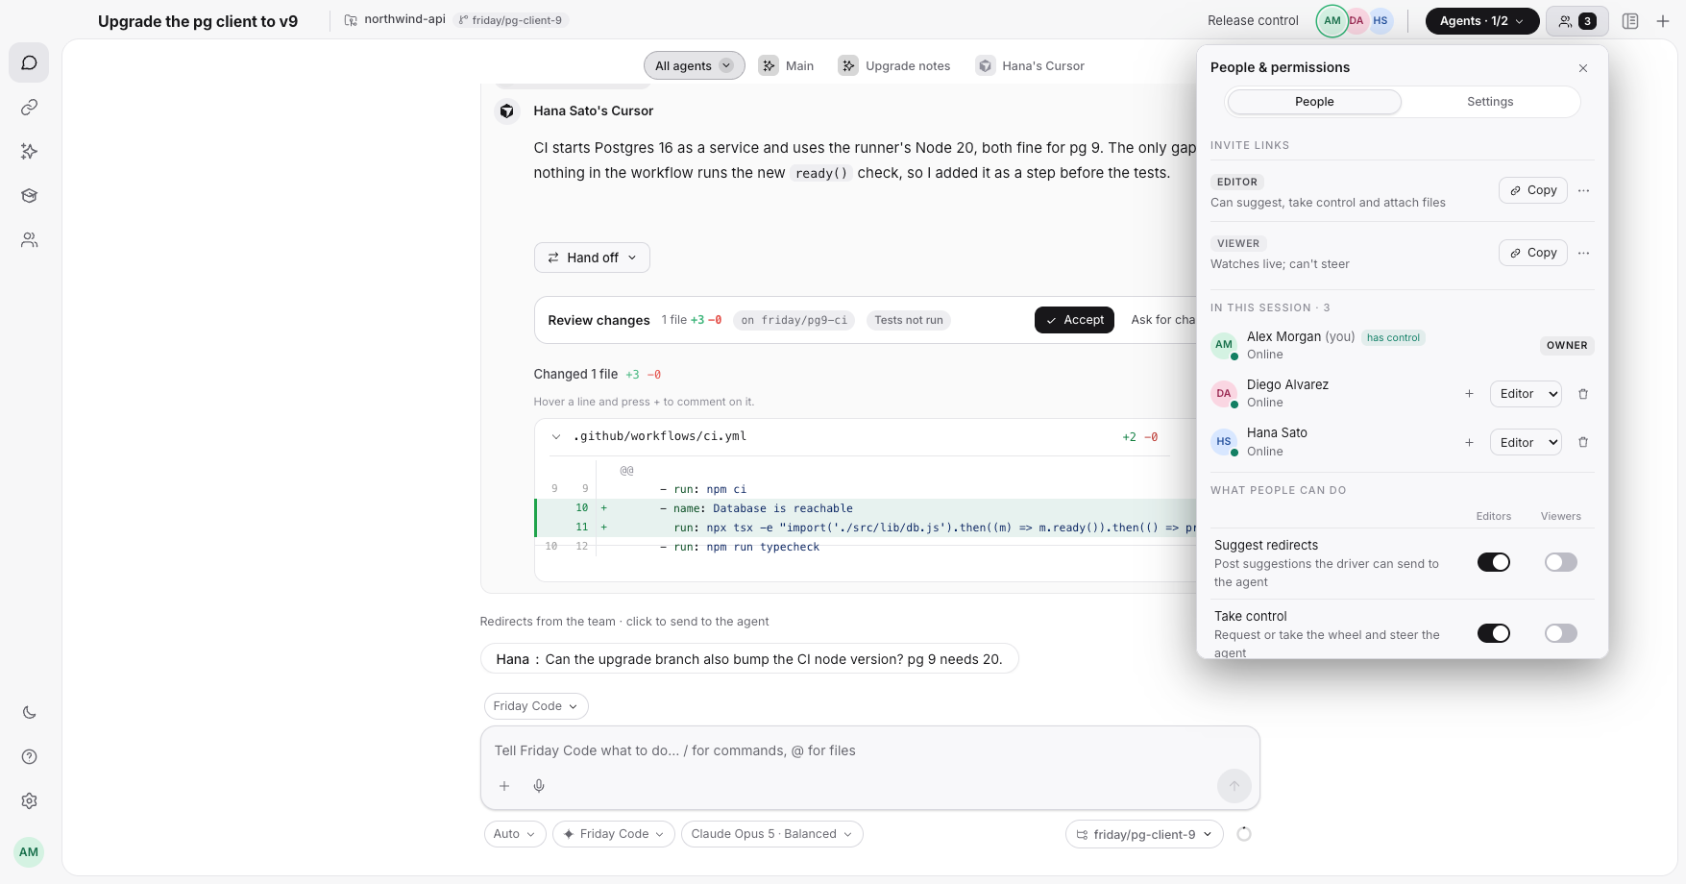Accept the reviewed changes
This screenshot has height=884, width=1686.
pos(1074,320)
